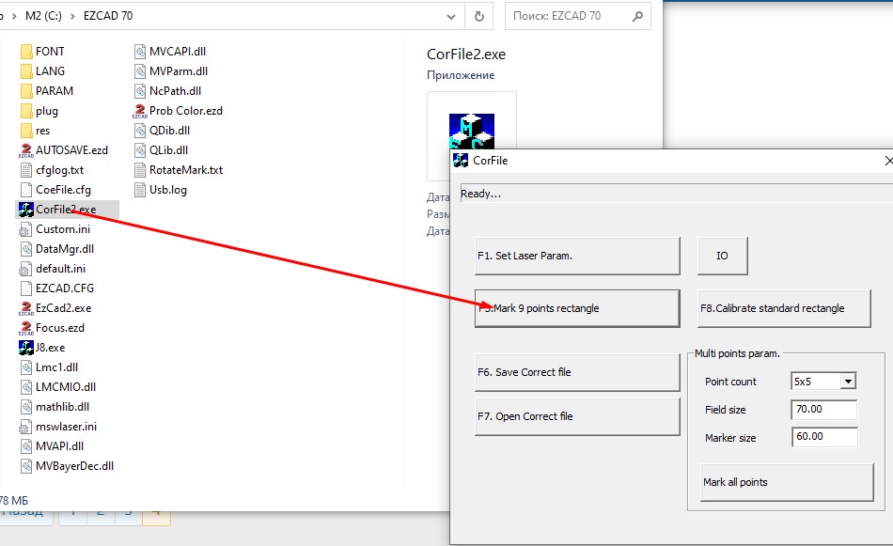The height and width of the screenshot is (546, 893).
Task: Click the EzCad2.exe application icon
Action: (x=26, y=308)
